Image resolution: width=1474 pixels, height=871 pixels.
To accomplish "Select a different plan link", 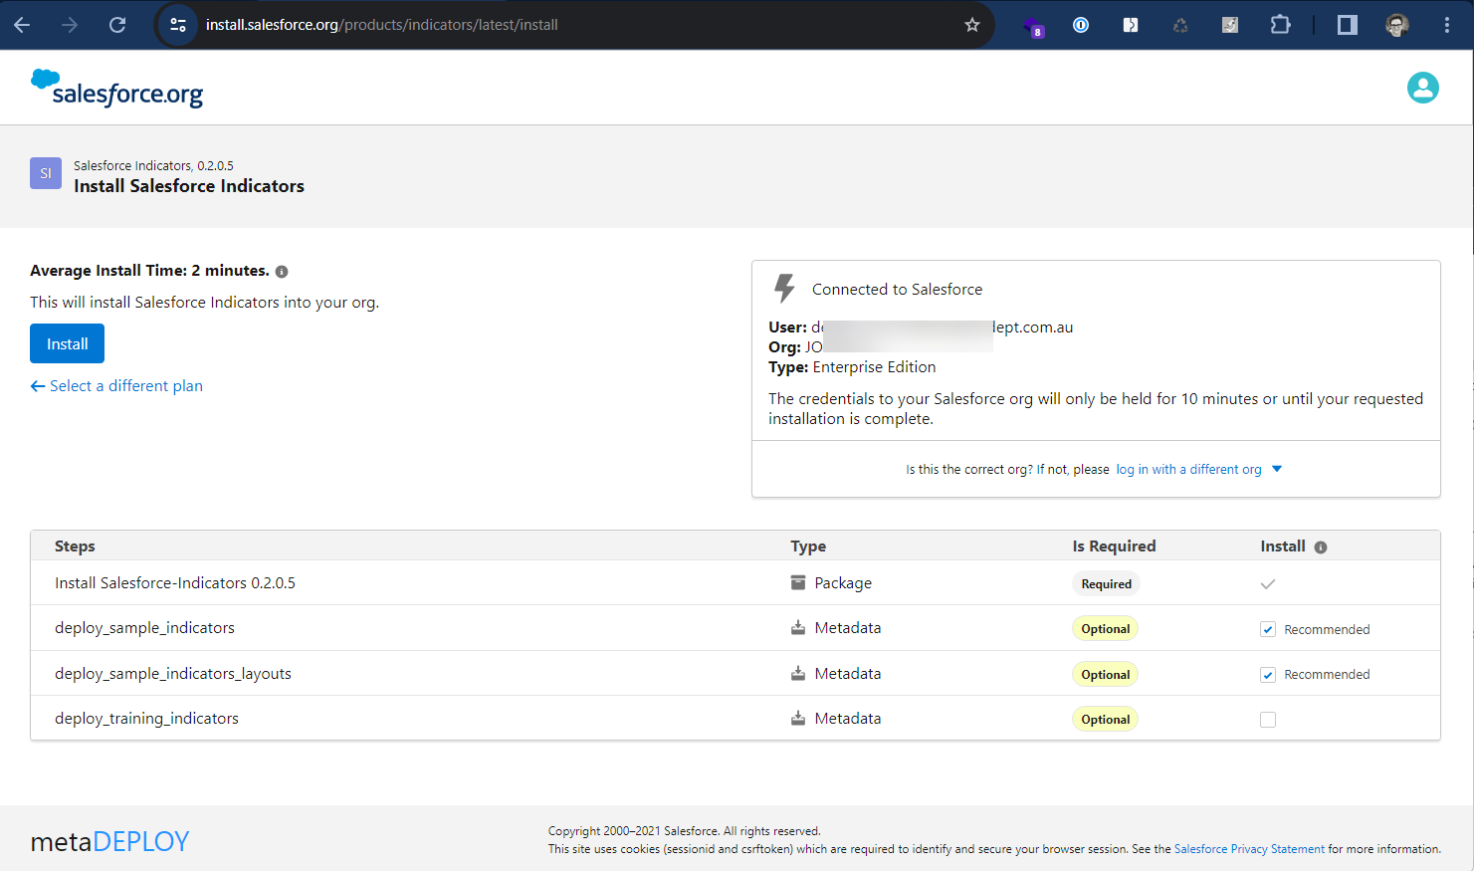I will click(116, 386).
